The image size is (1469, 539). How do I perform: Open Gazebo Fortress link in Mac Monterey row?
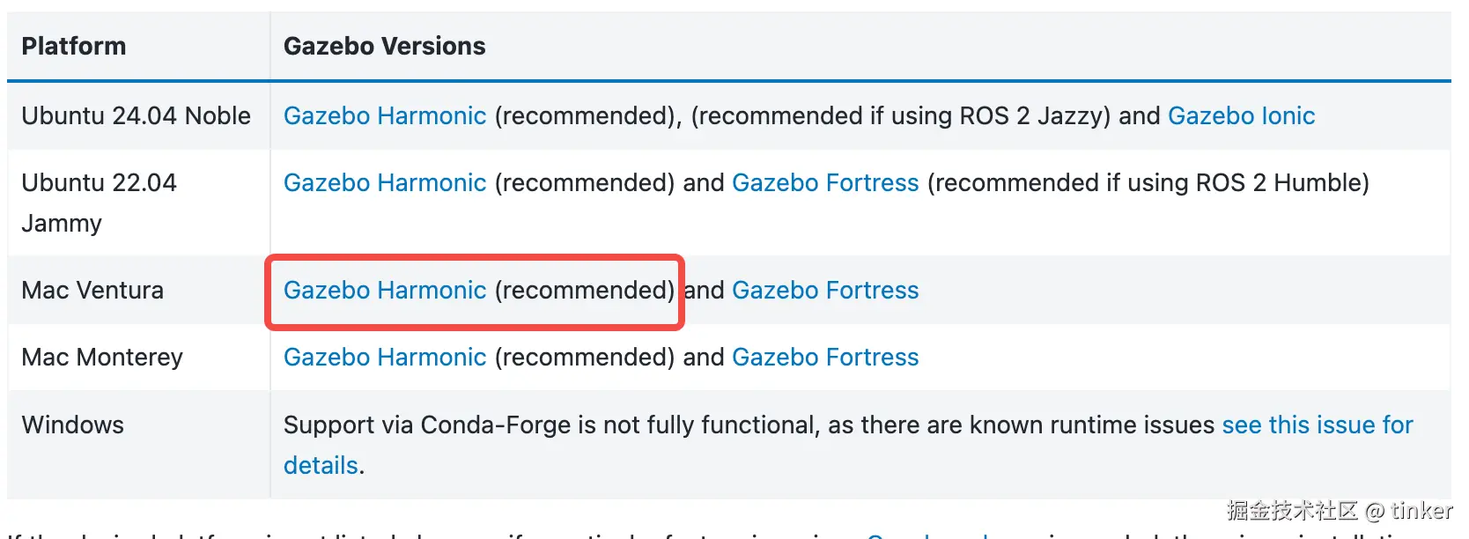click(x=825, y=357)
